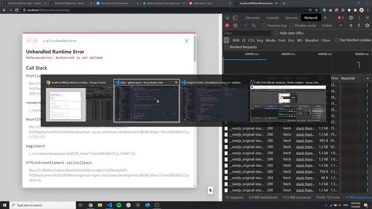
Task: Click the Chrome address bar
Action: coord(164,10)
